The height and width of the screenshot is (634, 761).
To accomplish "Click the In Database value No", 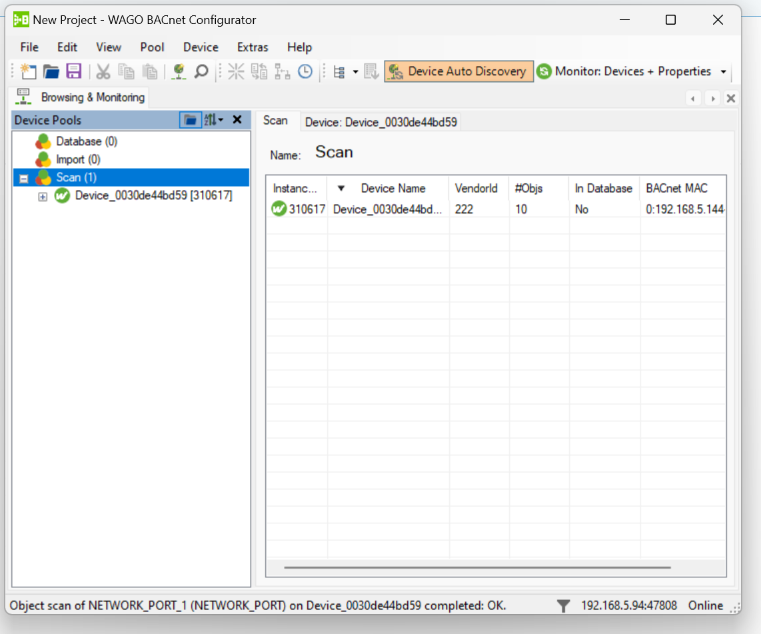I will 582,209.
